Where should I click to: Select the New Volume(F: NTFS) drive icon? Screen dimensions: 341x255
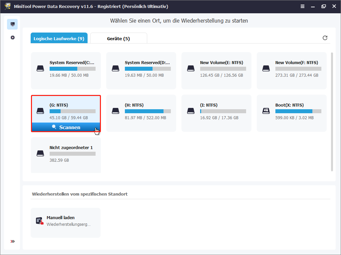(266, 68)
